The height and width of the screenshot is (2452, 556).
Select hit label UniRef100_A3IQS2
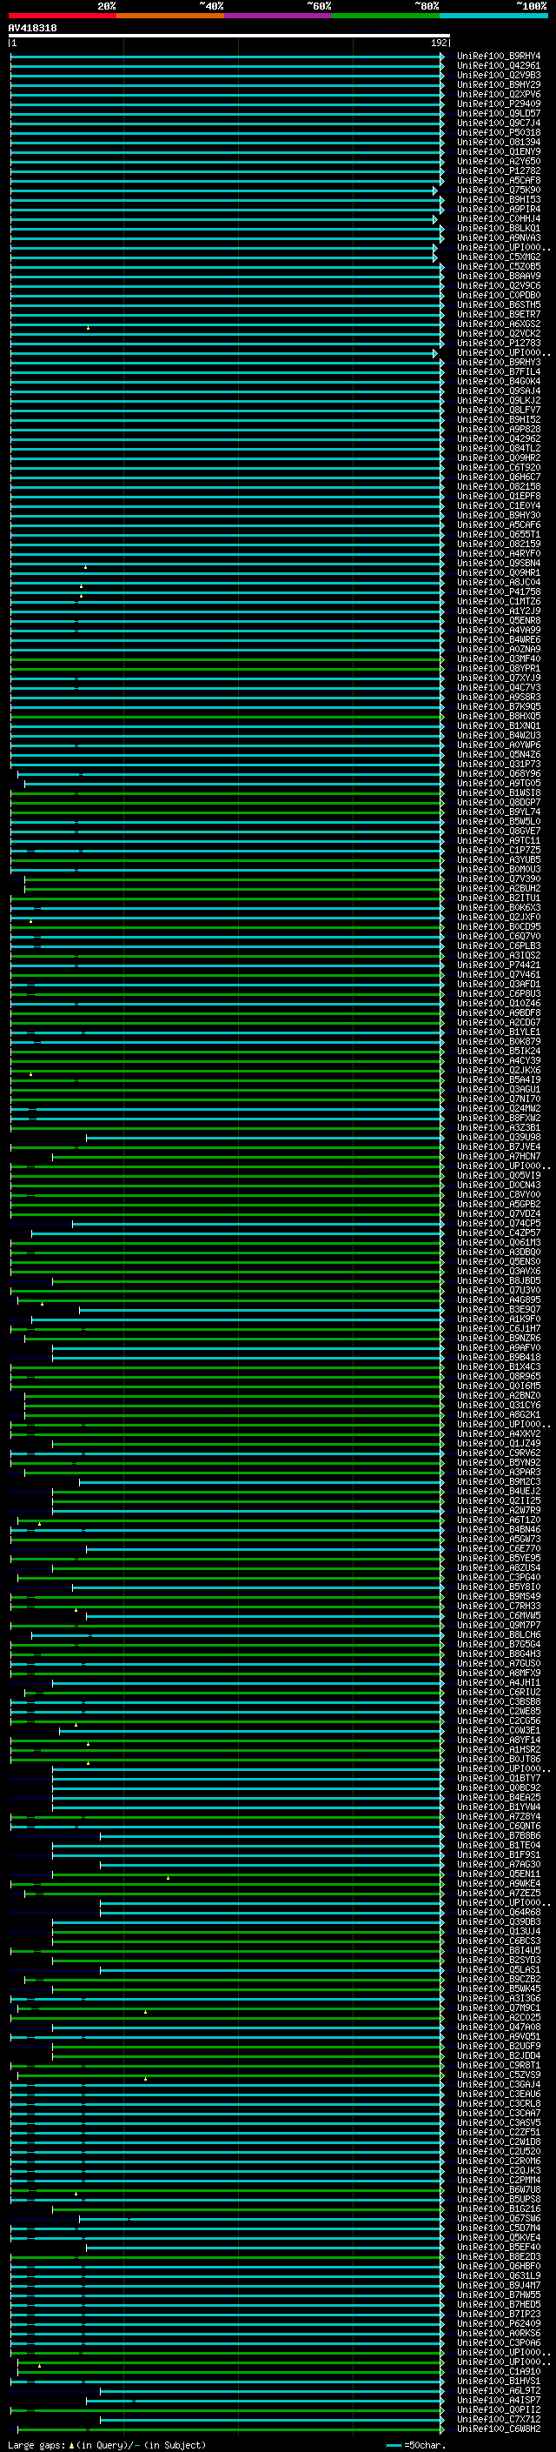pos(498,955)
